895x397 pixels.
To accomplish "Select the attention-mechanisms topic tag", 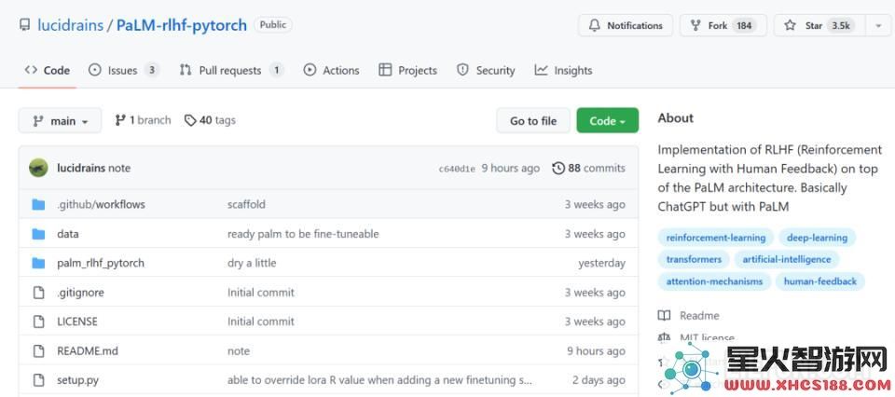I will (x=714, y=281).
